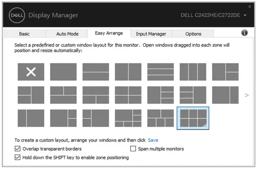The width and height of the screenshot is (258, 169).
Task: Apply the three horizontal rows layout
Action: [160, 72]
